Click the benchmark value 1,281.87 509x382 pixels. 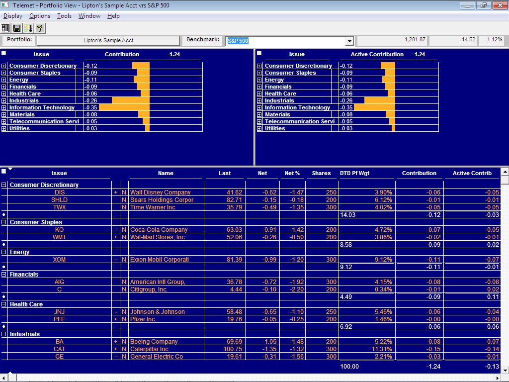click(x=415, y=40)
